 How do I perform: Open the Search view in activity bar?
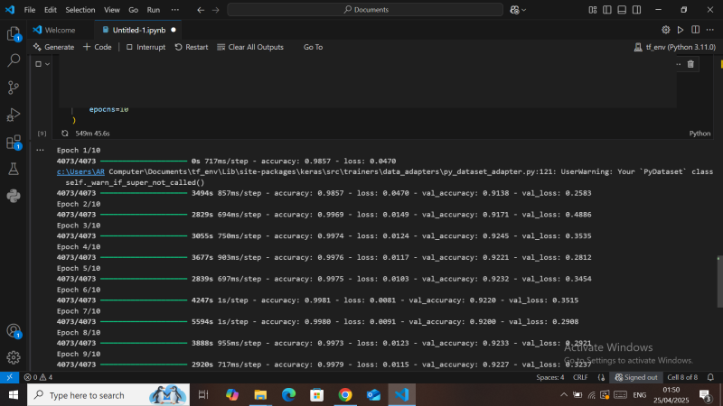coord(14,60)
